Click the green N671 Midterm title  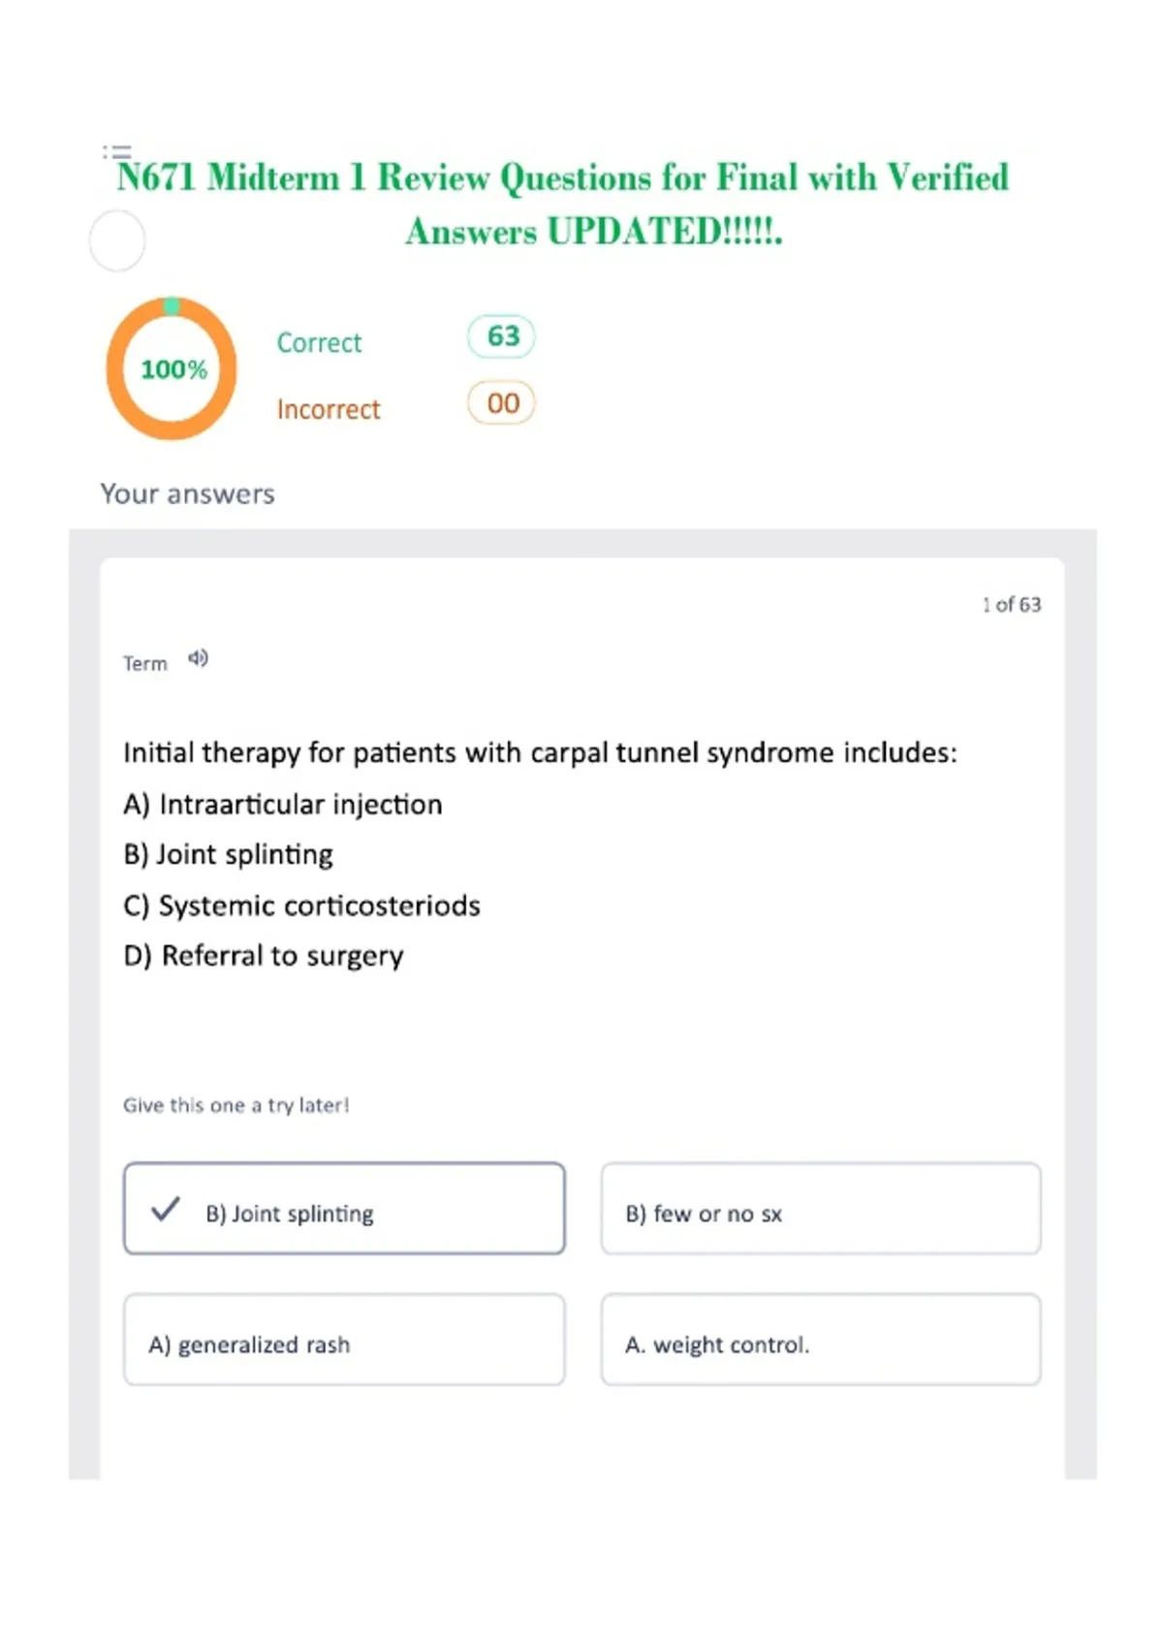tap(563, 204)
